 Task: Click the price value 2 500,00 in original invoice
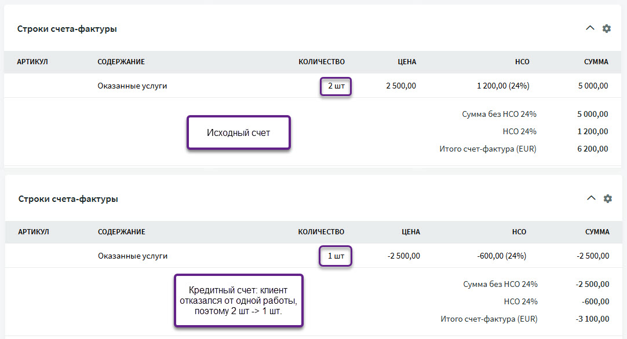click(x=401, y=86)
